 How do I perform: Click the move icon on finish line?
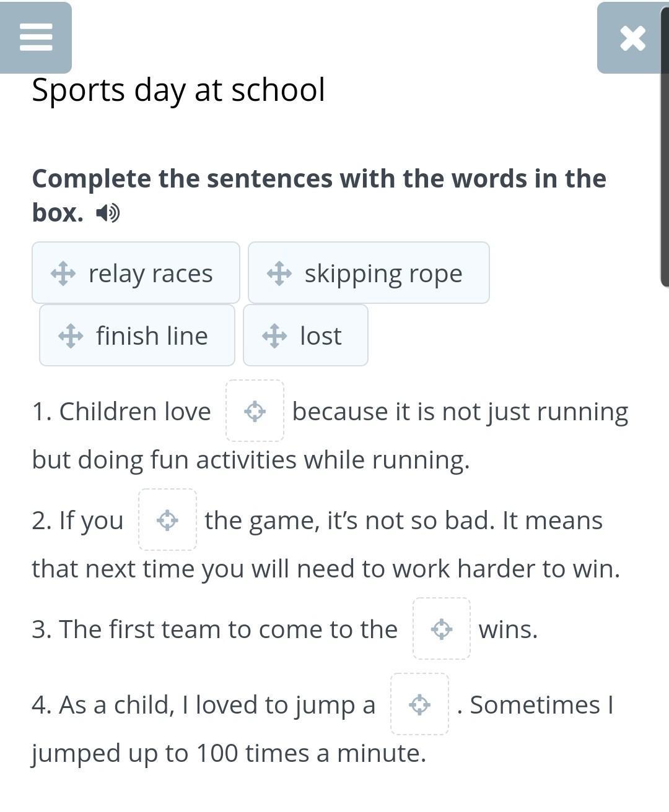click(x=71, y=335)
